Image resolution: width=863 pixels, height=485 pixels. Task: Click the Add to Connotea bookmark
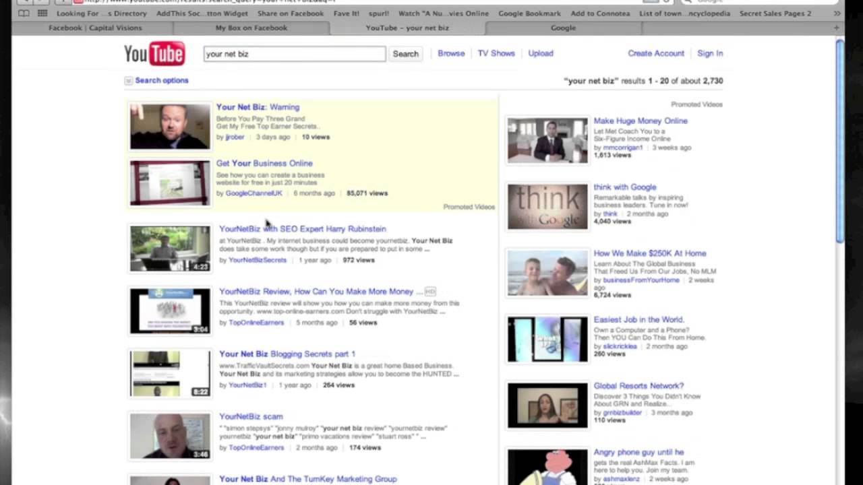(600, 13)
